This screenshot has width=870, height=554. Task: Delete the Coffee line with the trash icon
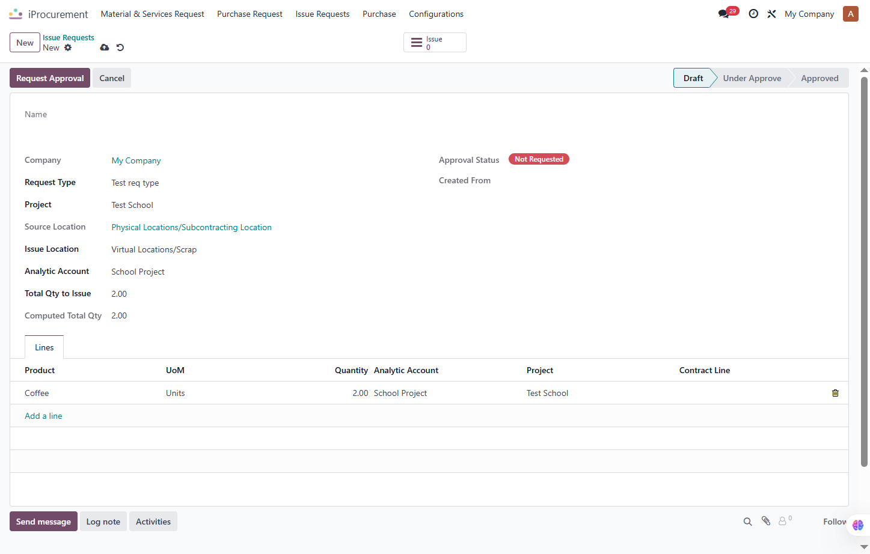pyautogui.click(x=835, y=393)
